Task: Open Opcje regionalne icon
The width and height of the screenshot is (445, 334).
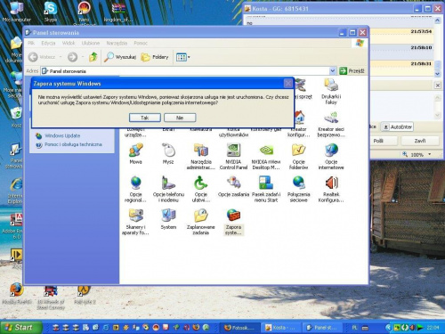Action: [135, 189]
